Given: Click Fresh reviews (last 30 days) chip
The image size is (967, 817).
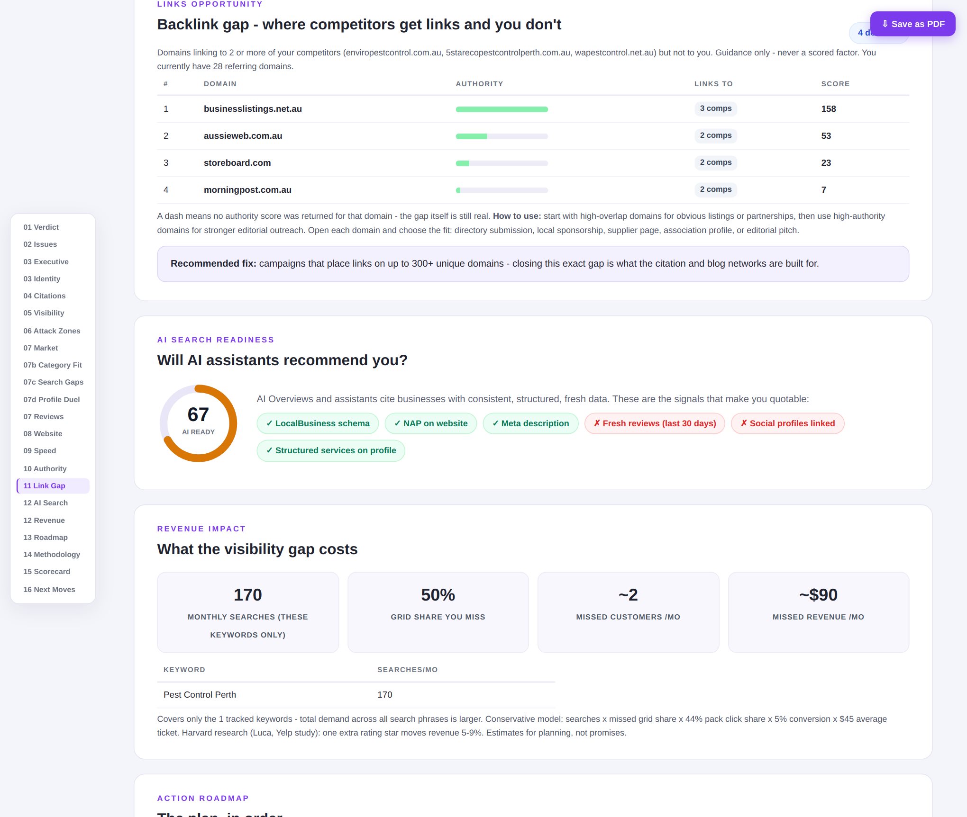Looking at the screenshot, I should tap(655, 423).
